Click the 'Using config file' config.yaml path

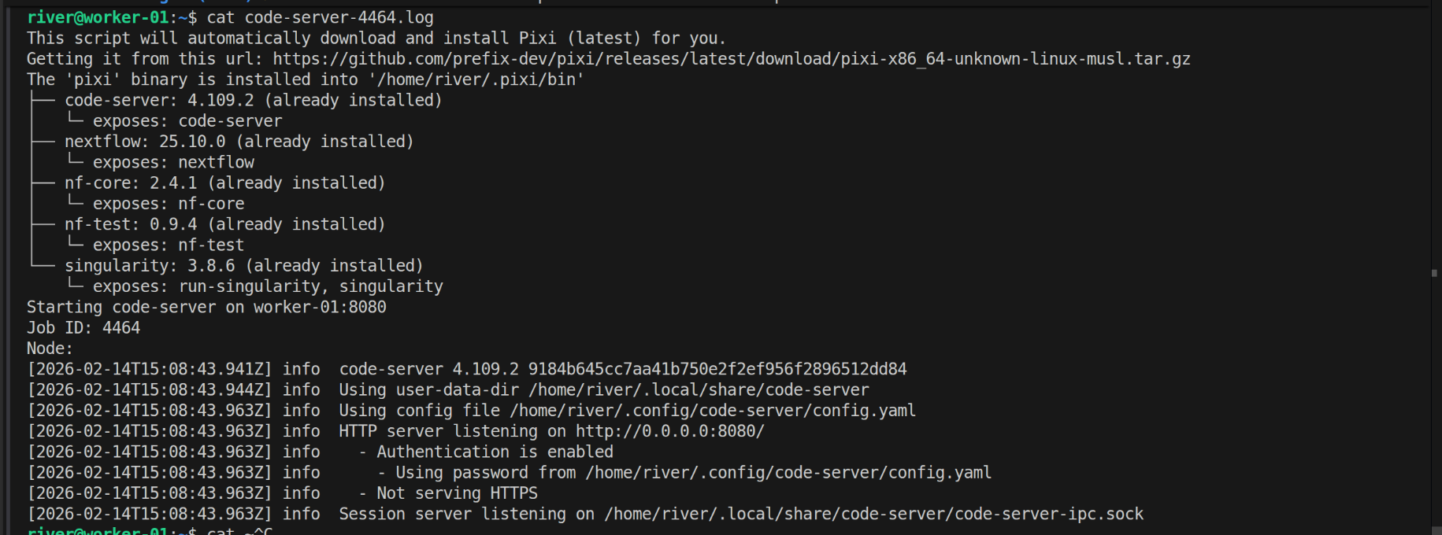713,411
